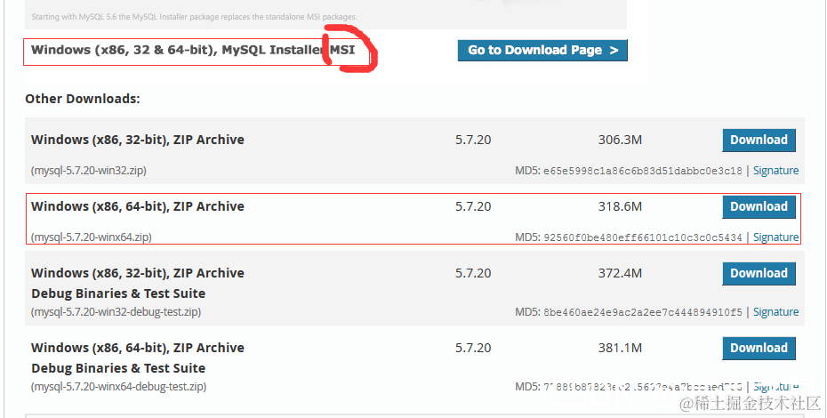The image size is (827, 418).
Task: Select the MySQL Installer MSI heading text
Action: [193, 50]
